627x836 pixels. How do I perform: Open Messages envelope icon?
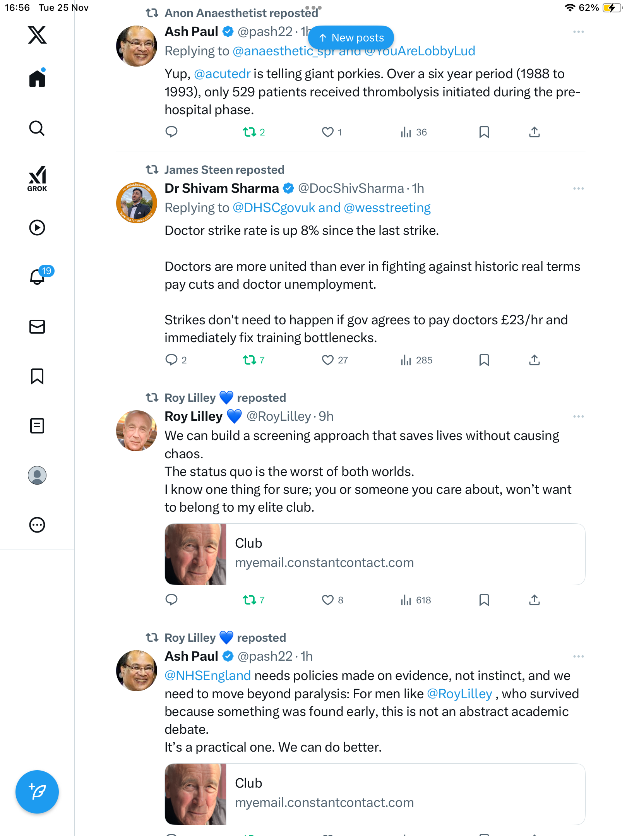[37, 327]
